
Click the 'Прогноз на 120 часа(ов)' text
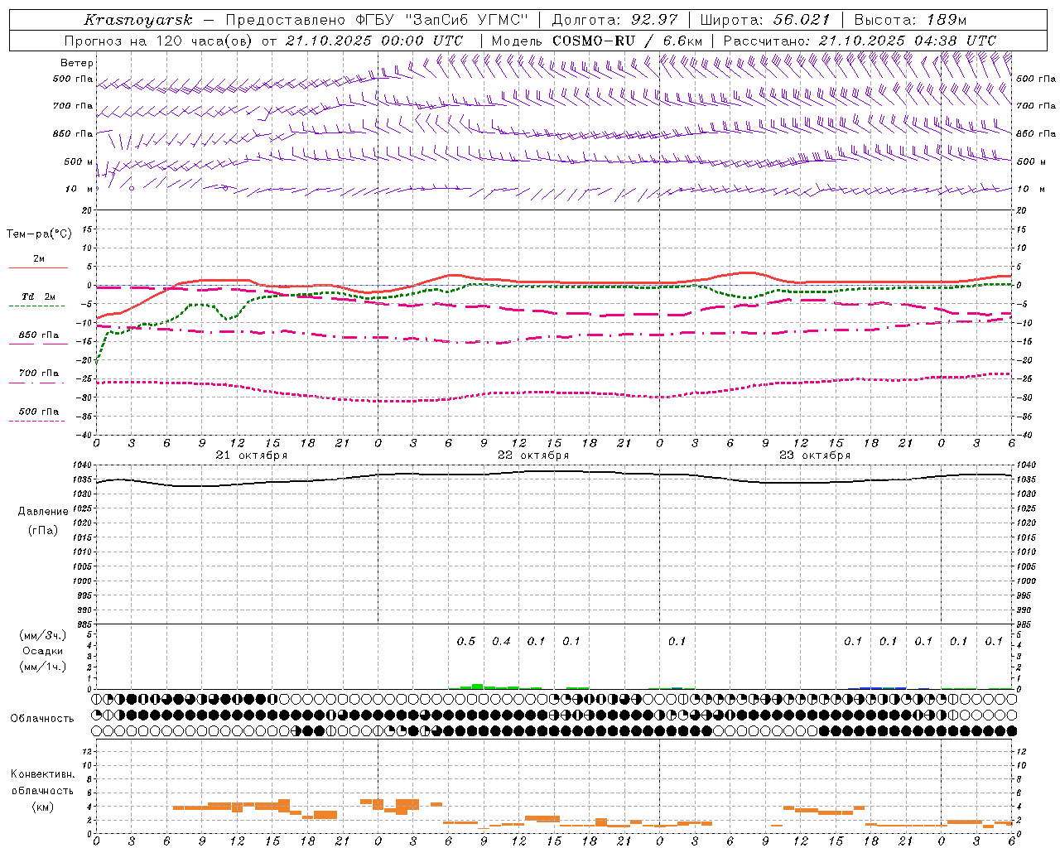click(x=159, y=41)
